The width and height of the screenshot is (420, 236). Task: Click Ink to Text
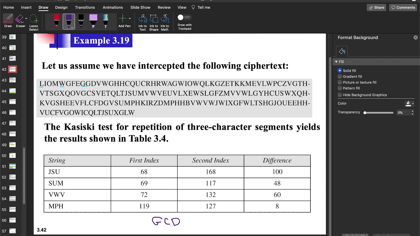142,22
